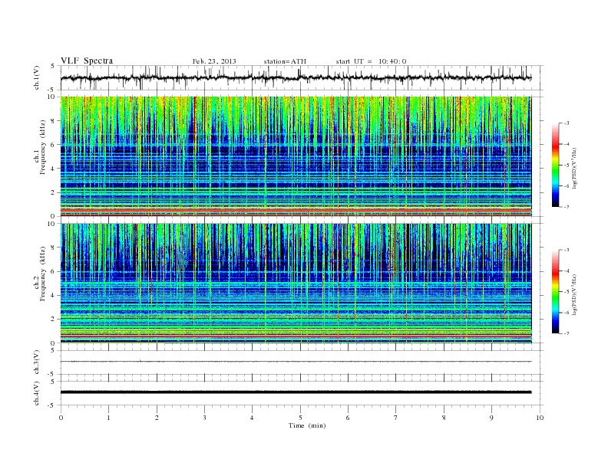Click the ch.1 spectrogram color scale bar
The height and width of the screenshot is (469, 608).
pos(555,165)
